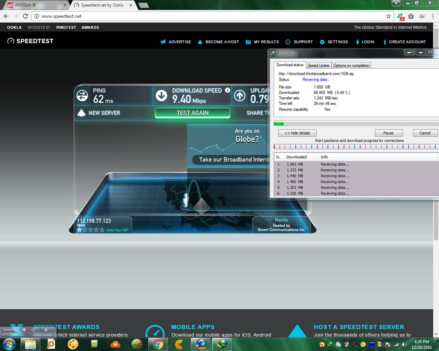Image resolution: width=439 pixels, height=351 pixels.
Task: Cancel the 1GB.zip download
Action: (425, 133)
